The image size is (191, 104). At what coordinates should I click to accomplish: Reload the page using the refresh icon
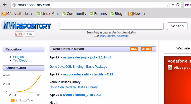point(178,5)
